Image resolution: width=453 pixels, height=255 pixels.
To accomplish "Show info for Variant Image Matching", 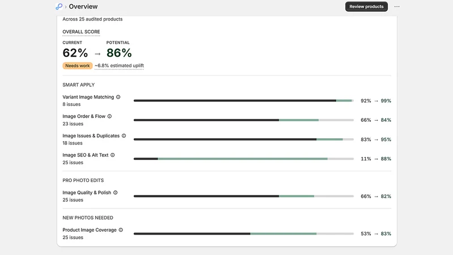I will click(x=118, y=97).
